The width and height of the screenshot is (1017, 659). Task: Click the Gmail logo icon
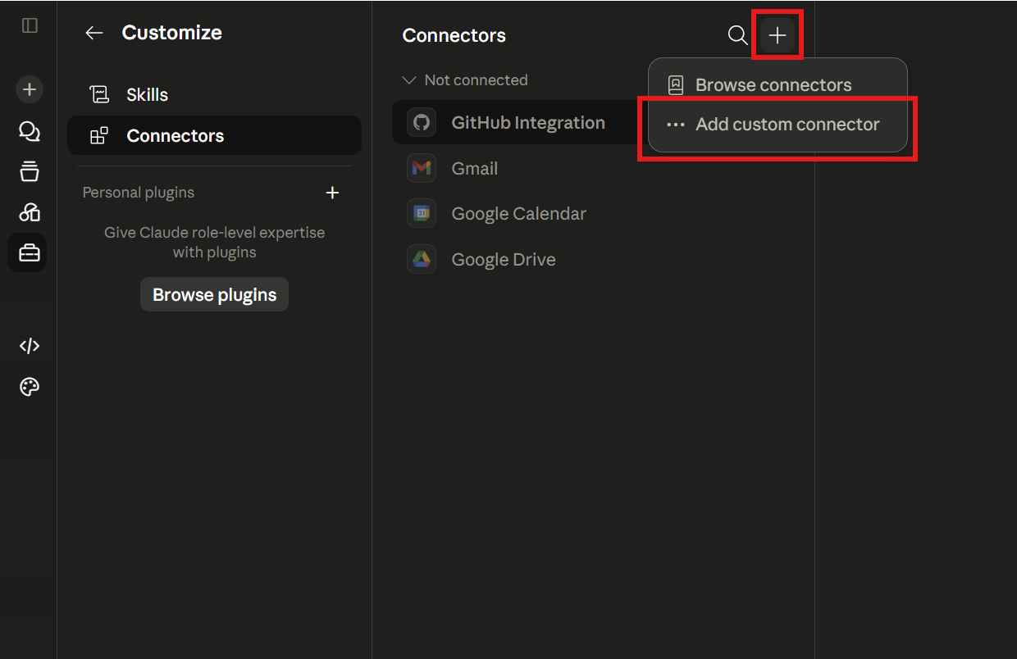(422, 168)
